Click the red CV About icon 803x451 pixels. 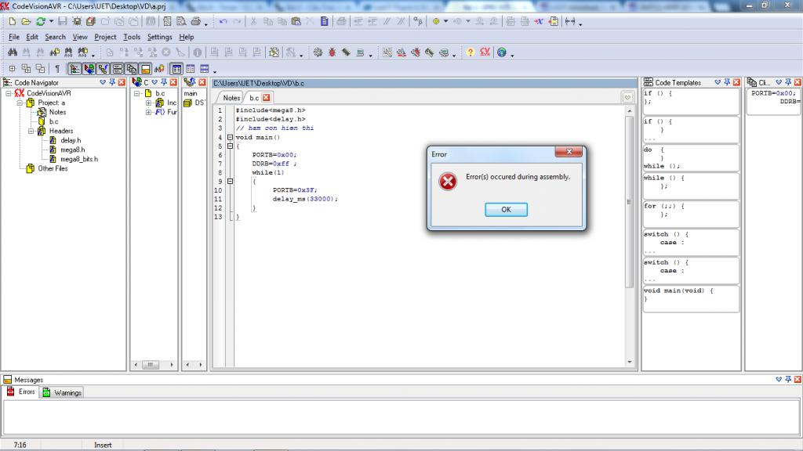click(x=485, y=52)
